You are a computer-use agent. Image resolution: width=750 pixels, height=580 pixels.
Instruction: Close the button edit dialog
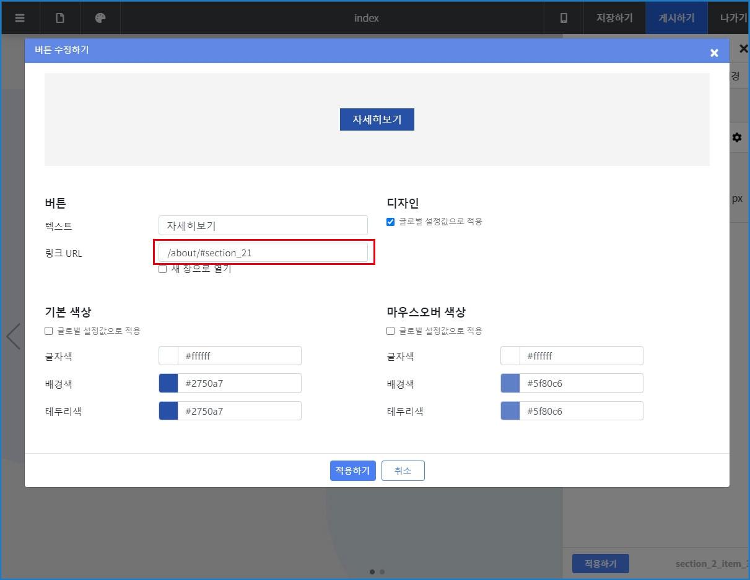[714, 53]
